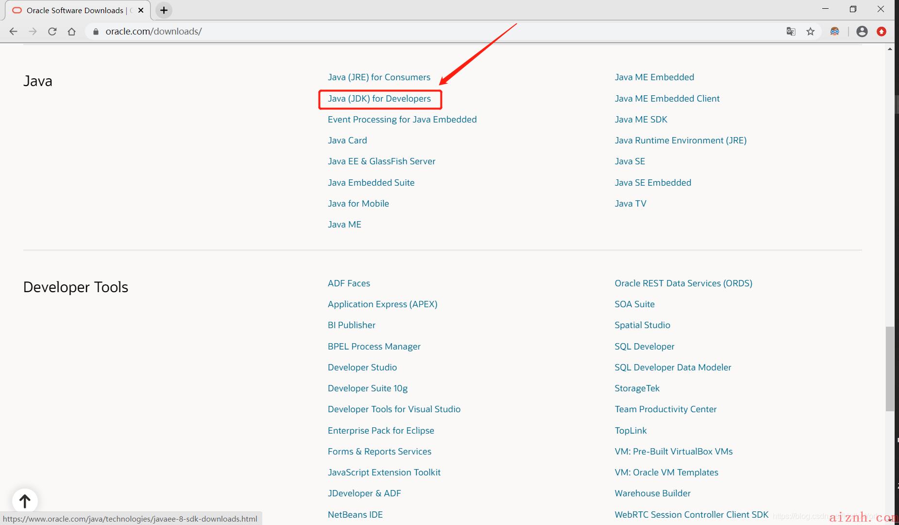
Task: Click the TopLink link
Action: (x=630, y=431)
